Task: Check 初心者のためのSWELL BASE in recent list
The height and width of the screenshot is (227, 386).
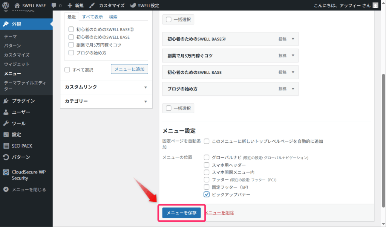Action: point(71,37)
